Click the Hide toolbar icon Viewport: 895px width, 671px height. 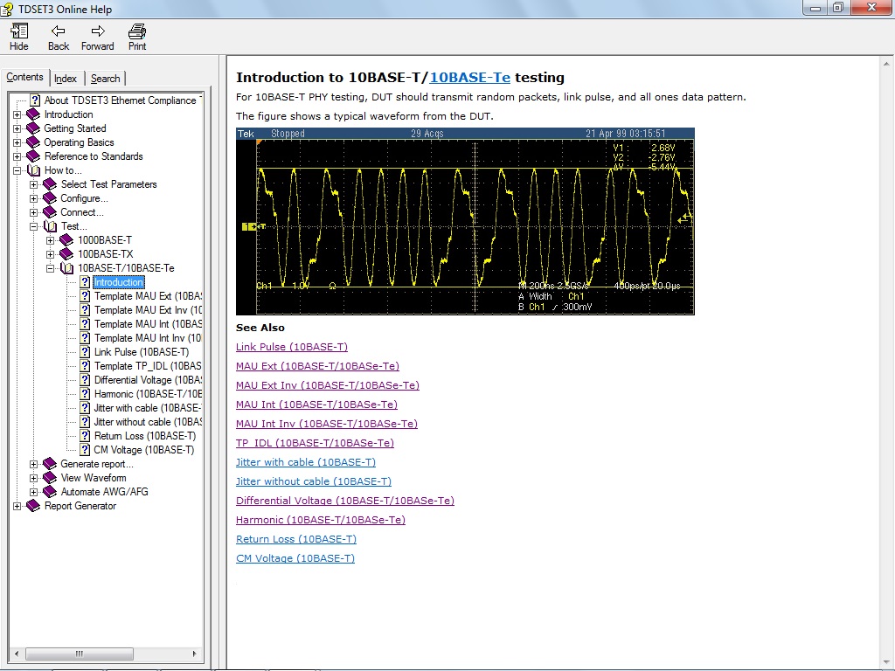(19, 31)
